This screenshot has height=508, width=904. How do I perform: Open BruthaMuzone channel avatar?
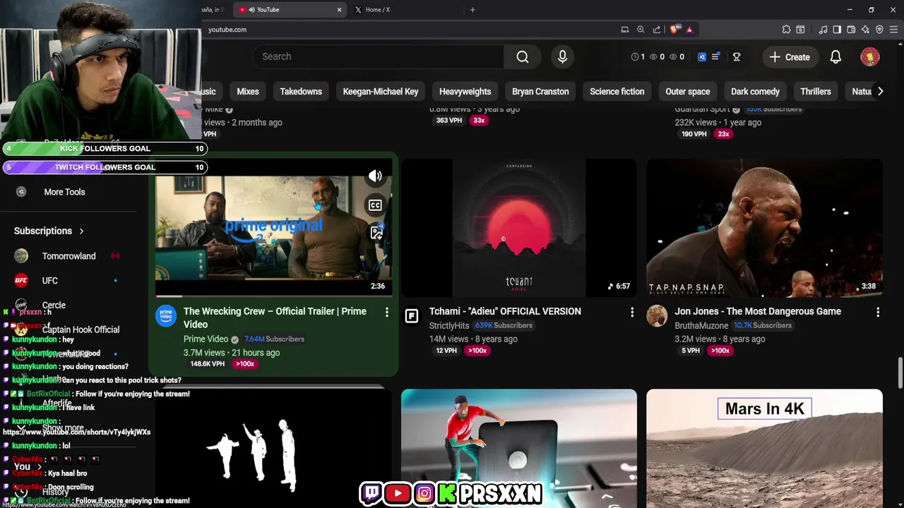(x=657, y=316)
